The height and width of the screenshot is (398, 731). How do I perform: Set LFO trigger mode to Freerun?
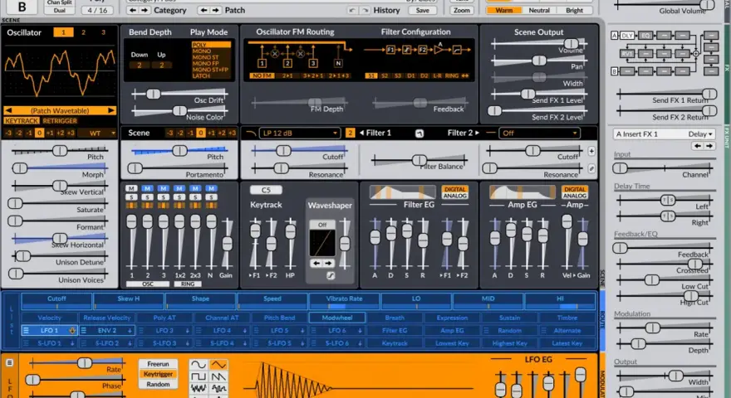(x=158, y=364)
